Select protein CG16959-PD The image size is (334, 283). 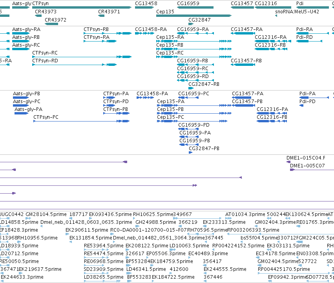(x=194, y=125)
